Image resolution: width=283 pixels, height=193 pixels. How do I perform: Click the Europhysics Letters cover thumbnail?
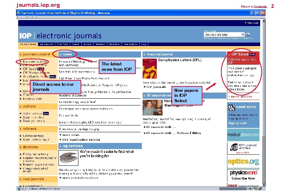tap(150, 69)
